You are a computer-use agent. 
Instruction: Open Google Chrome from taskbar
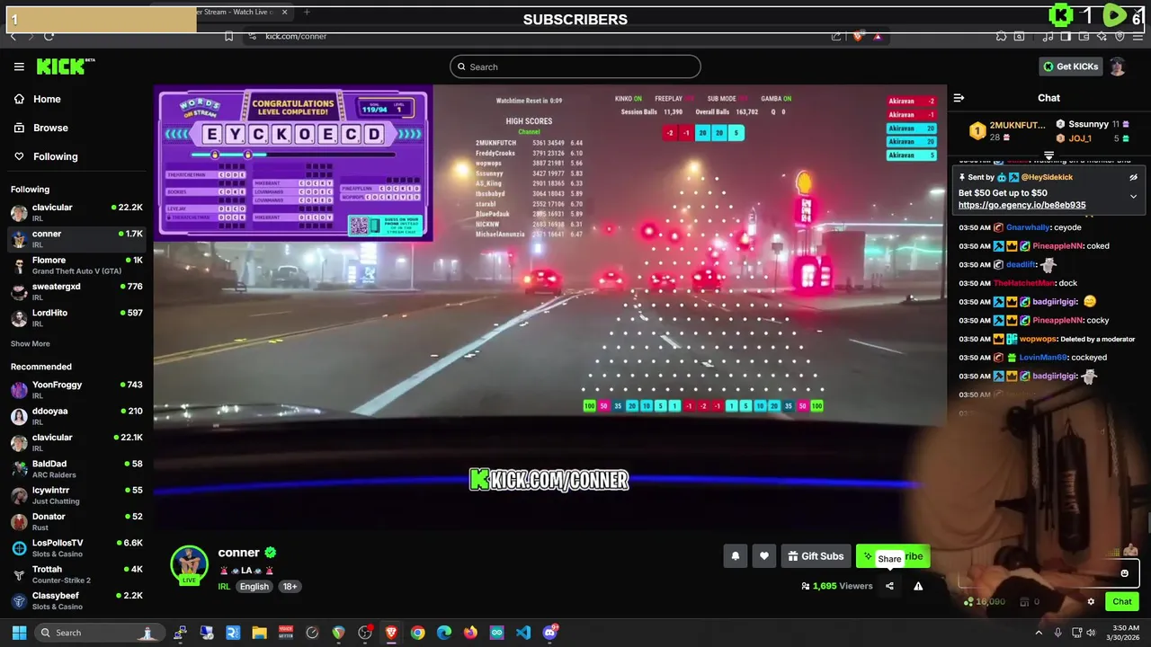(418, 633)
